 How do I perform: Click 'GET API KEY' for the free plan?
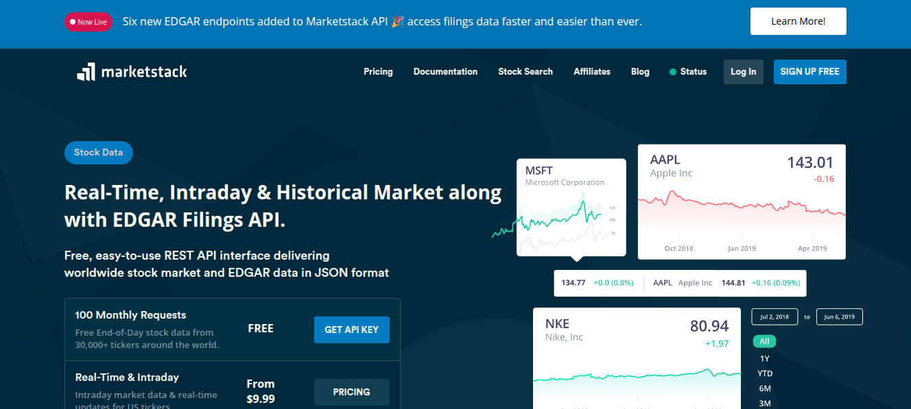click(x=351, y=330)
